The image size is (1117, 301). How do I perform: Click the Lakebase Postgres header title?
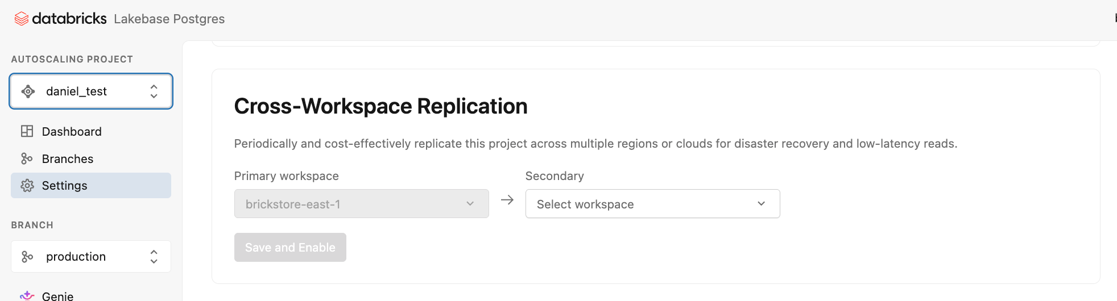[169, 19]
